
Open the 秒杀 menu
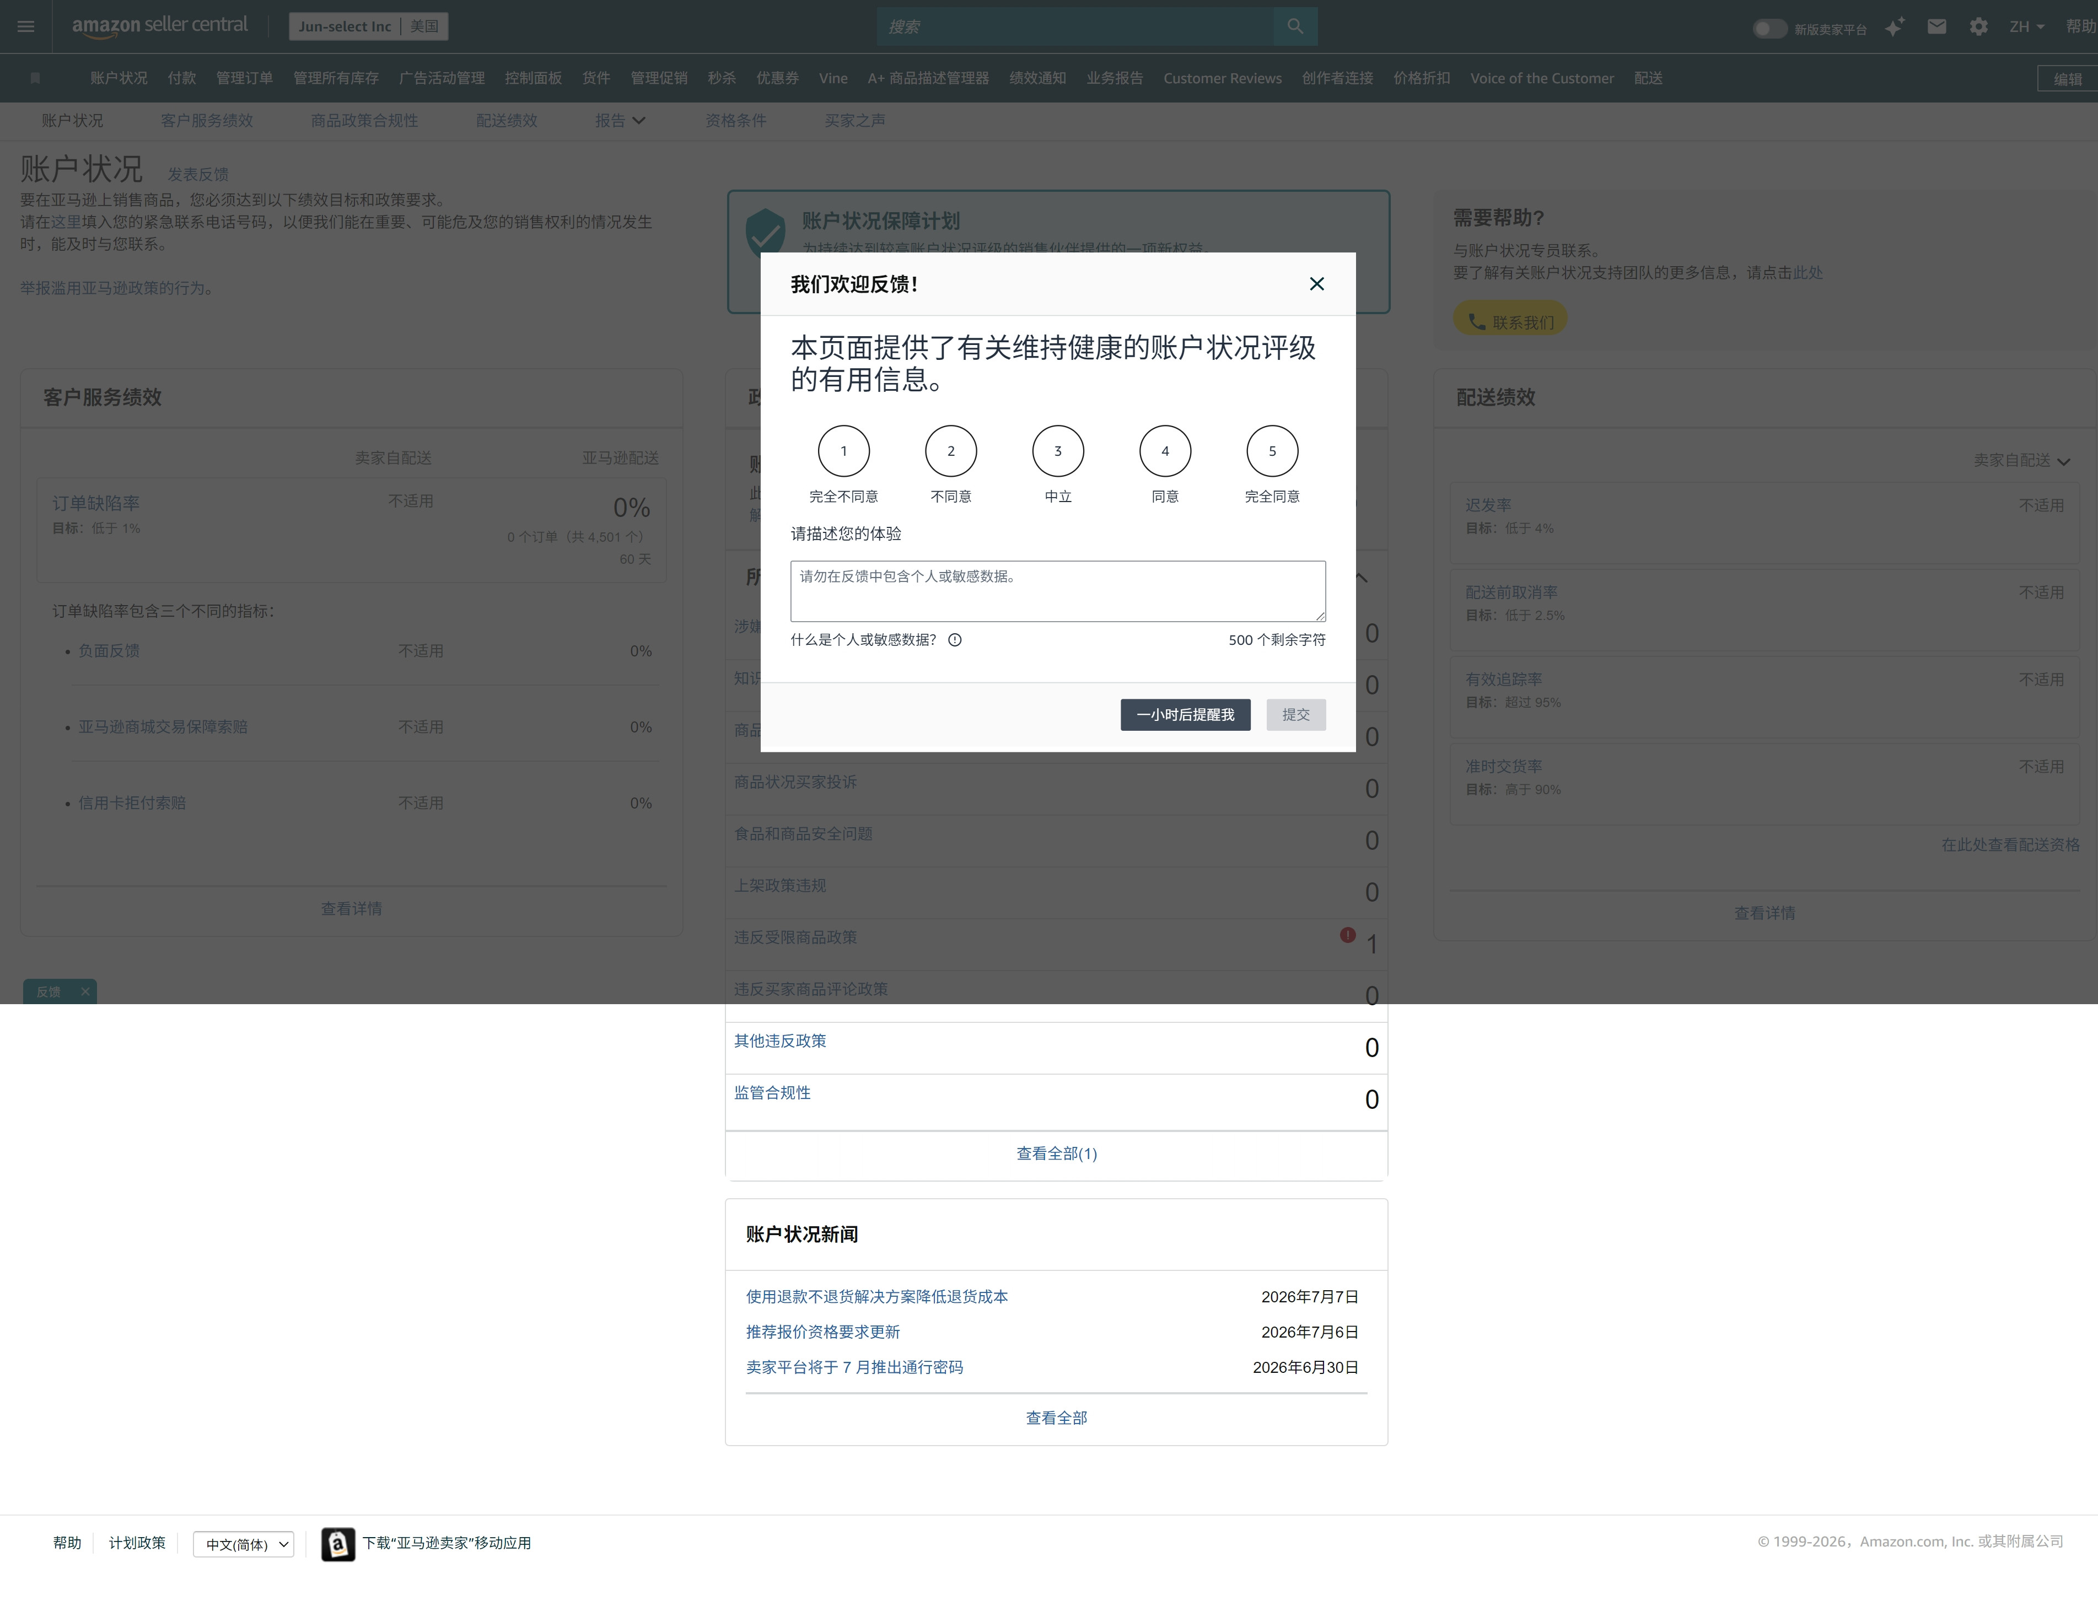tap(722, 78)
